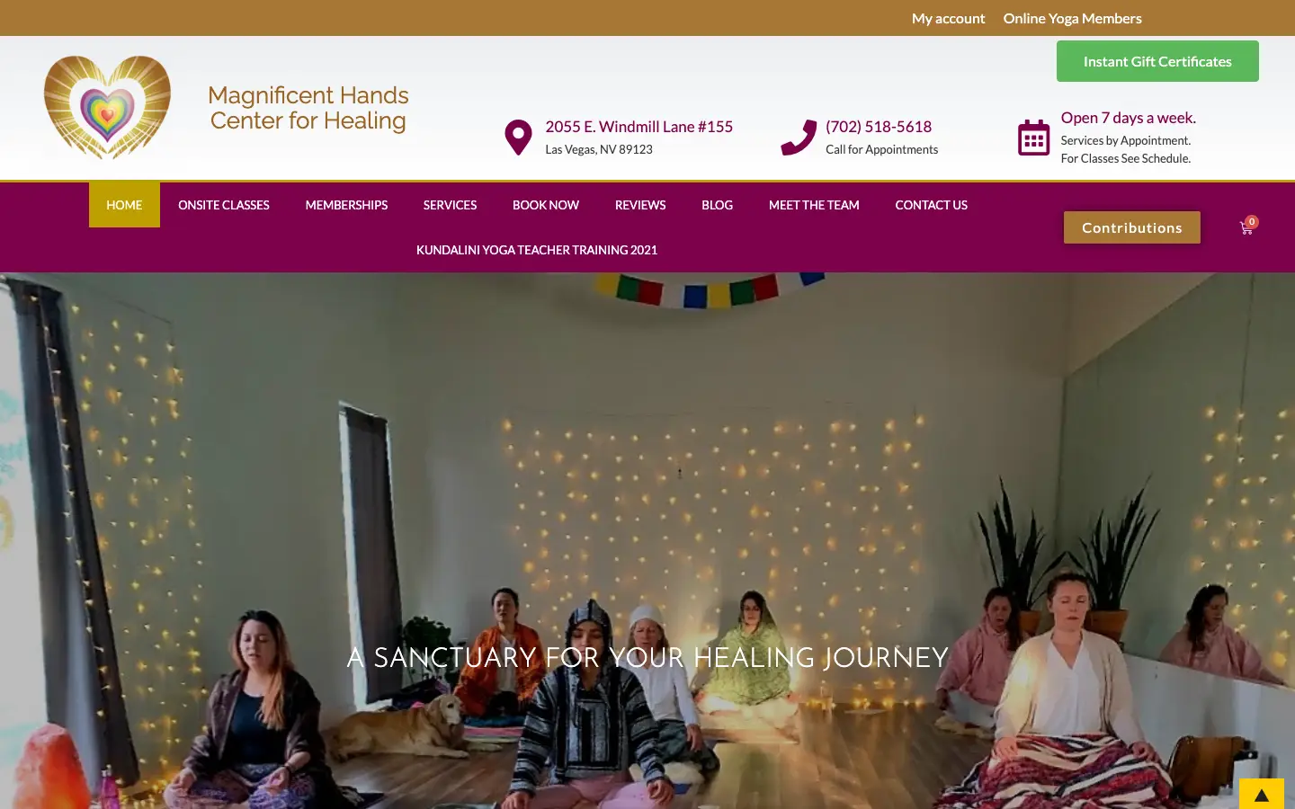Click the Contributions button

tap(1132, 227)
